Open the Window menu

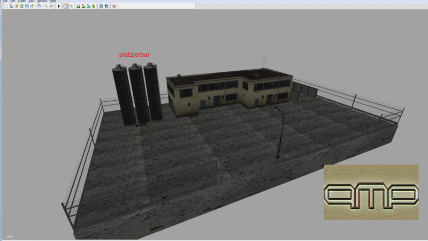point(42,2)
